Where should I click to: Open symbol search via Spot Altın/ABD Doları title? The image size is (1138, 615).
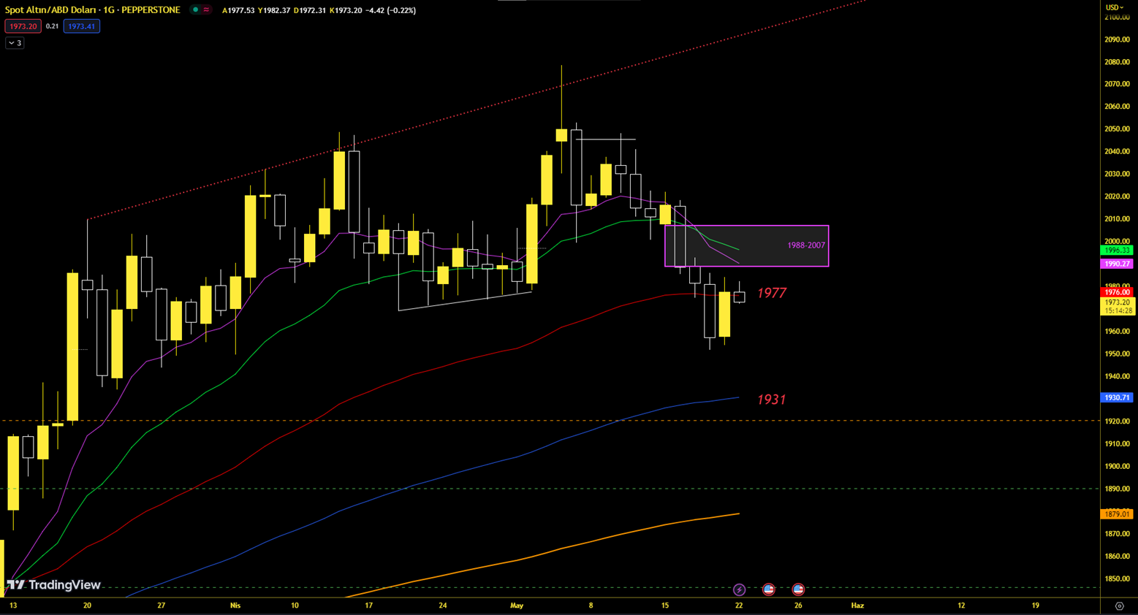(92, 10)
